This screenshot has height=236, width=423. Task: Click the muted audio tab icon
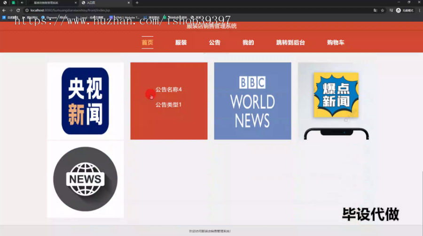click(x=22, y=3)
